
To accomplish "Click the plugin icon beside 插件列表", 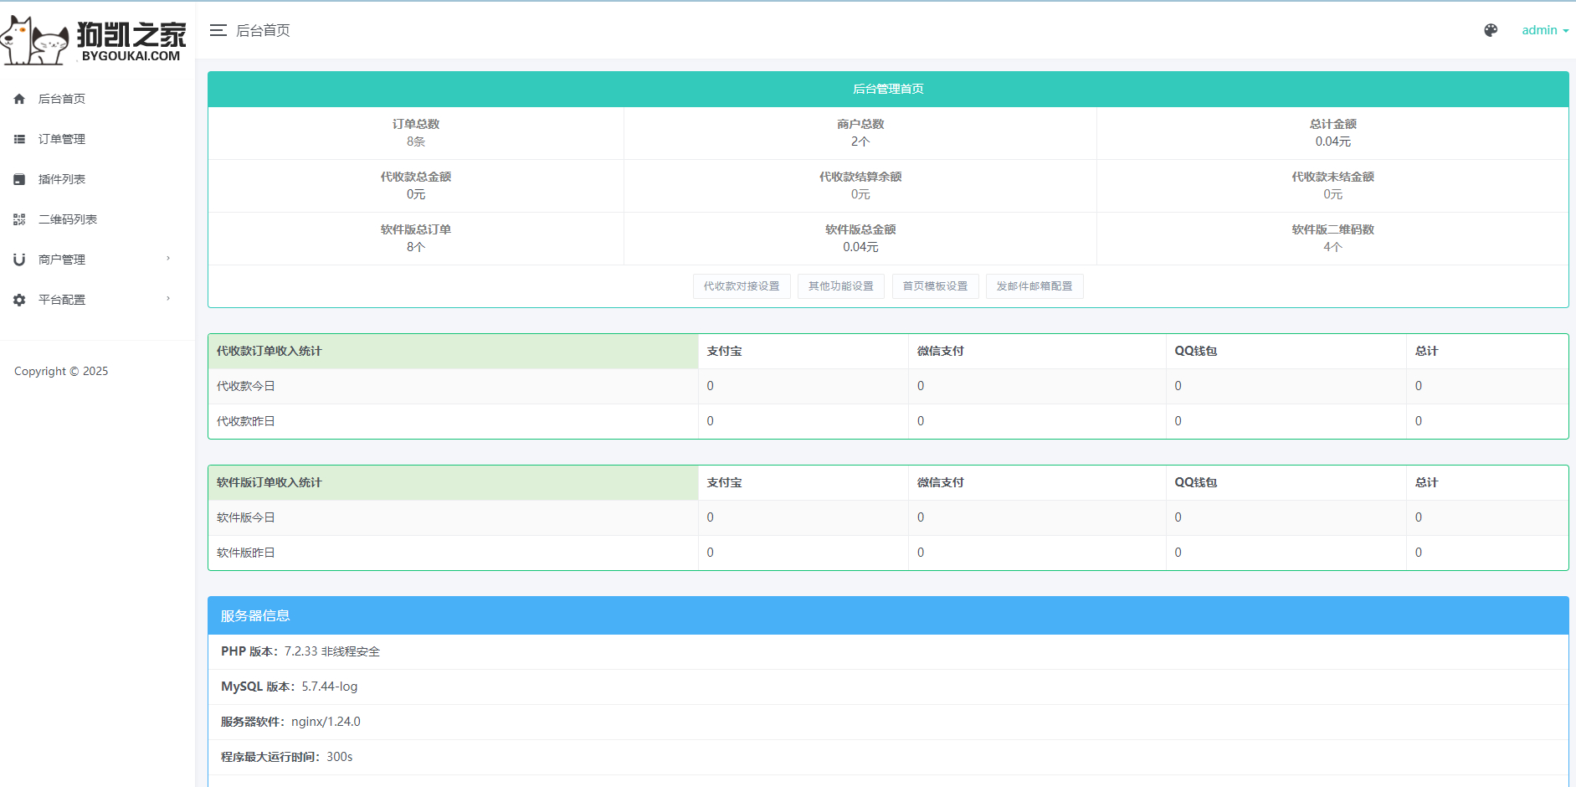I will point(19,179).
